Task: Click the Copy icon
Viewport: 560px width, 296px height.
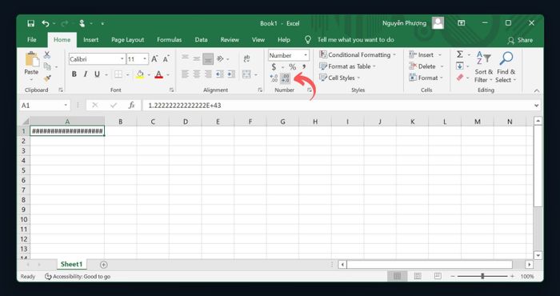Action: tap(47, 66)
